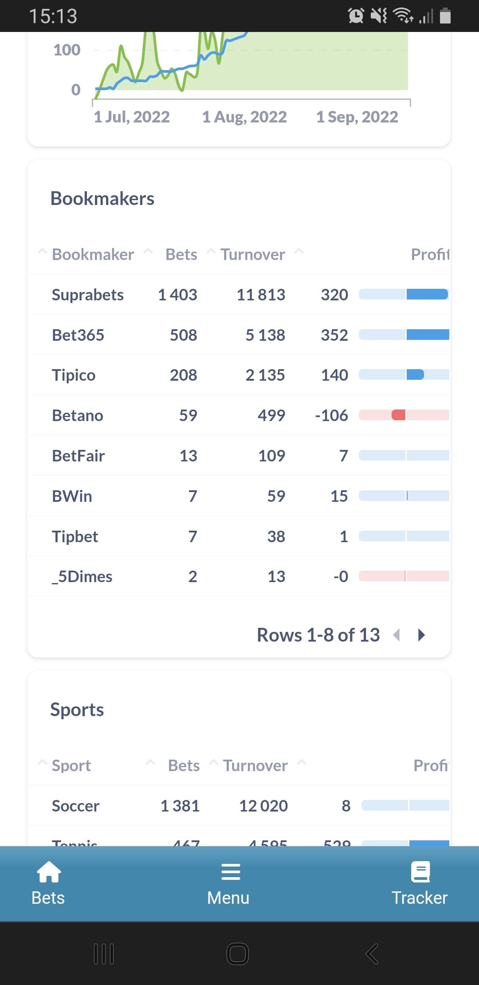Click the 1 Aug, 2022 chart label
Viewport: 479px width, 985px height.
click(244, 117)
